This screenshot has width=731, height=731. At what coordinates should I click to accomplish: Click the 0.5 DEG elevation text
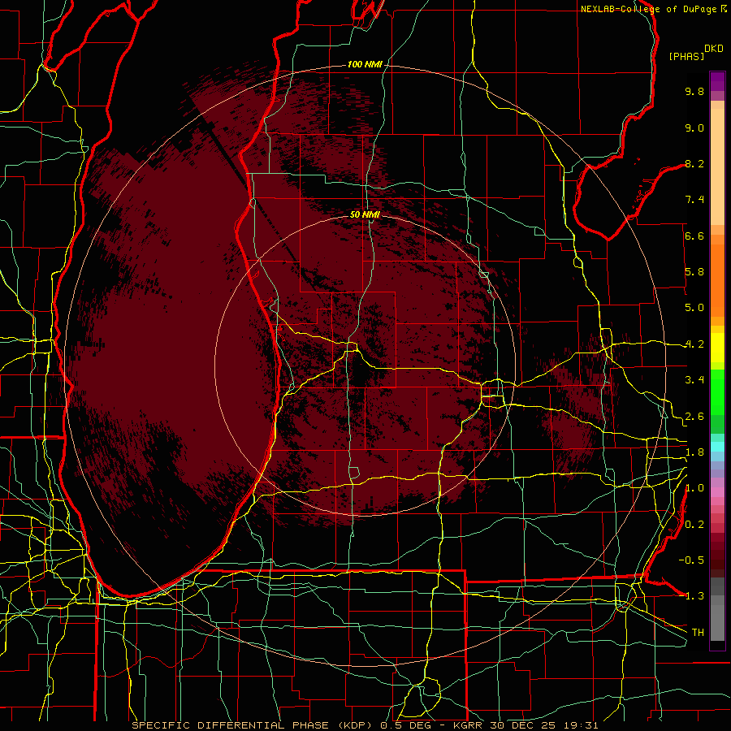tap(405, 725)
